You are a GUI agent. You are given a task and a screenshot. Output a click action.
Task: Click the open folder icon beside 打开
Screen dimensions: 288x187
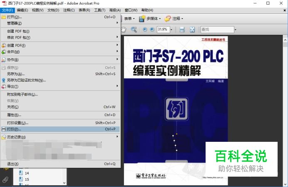click(4, 17)
